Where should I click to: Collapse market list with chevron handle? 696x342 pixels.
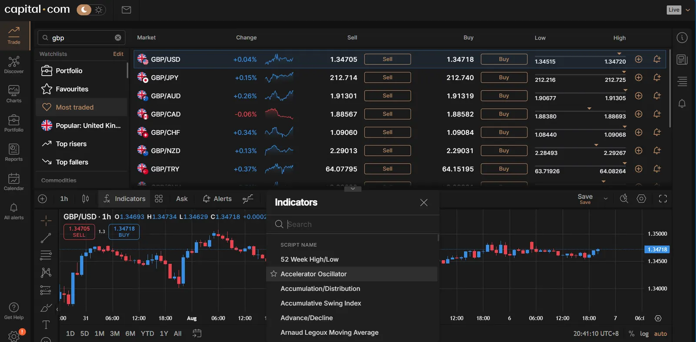(353, 189)
